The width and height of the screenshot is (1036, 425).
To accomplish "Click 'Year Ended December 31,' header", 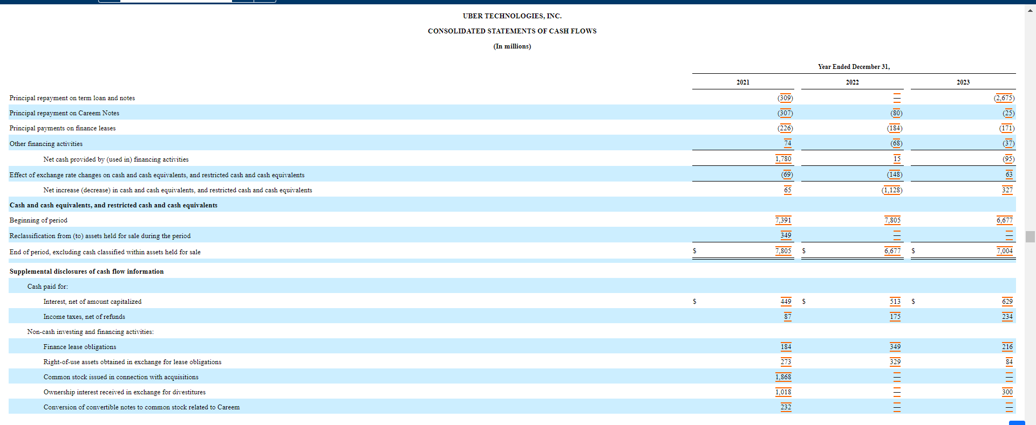I will click(854, 67).
